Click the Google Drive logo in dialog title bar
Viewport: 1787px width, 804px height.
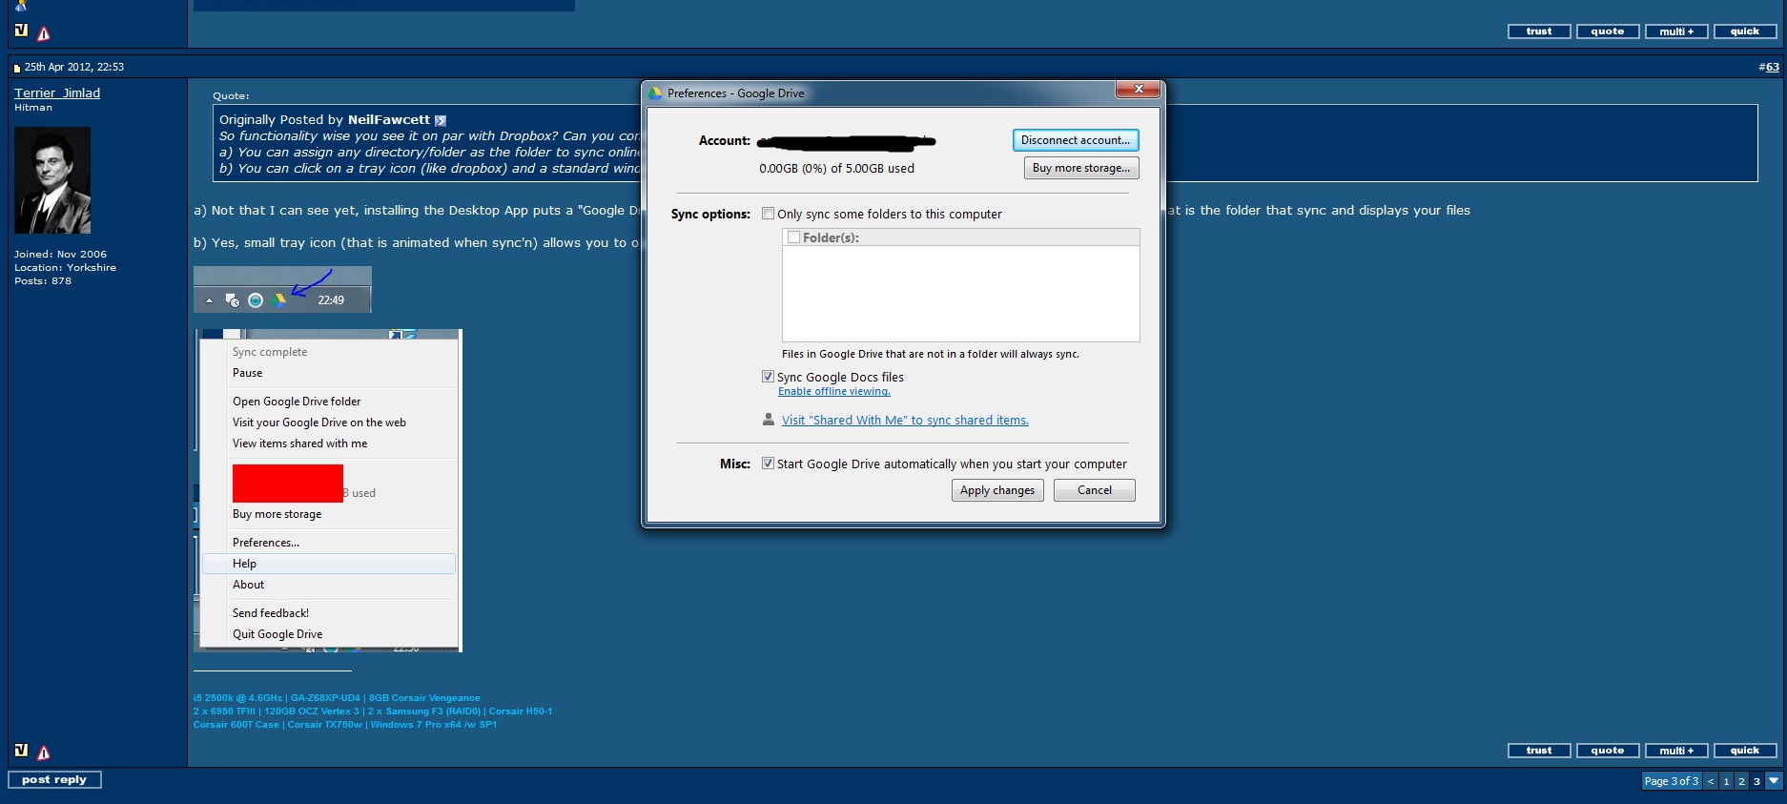click(656, 93)
